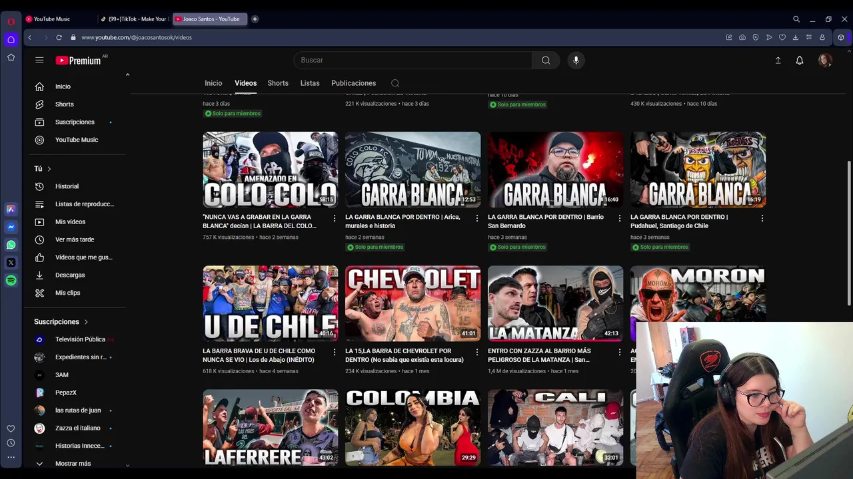Viewport: 853px width, 479px height.
Task: Open X (Twitter) in Opera sidebar
Action: click(11, 263)
